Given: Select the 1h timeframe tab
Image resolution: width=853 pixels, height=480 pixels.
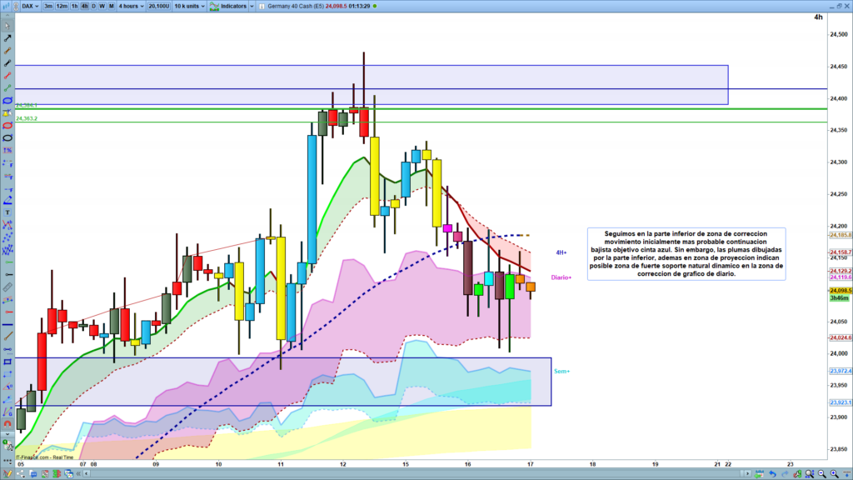Looking at the screenshot, I should [x=74, y=6].
